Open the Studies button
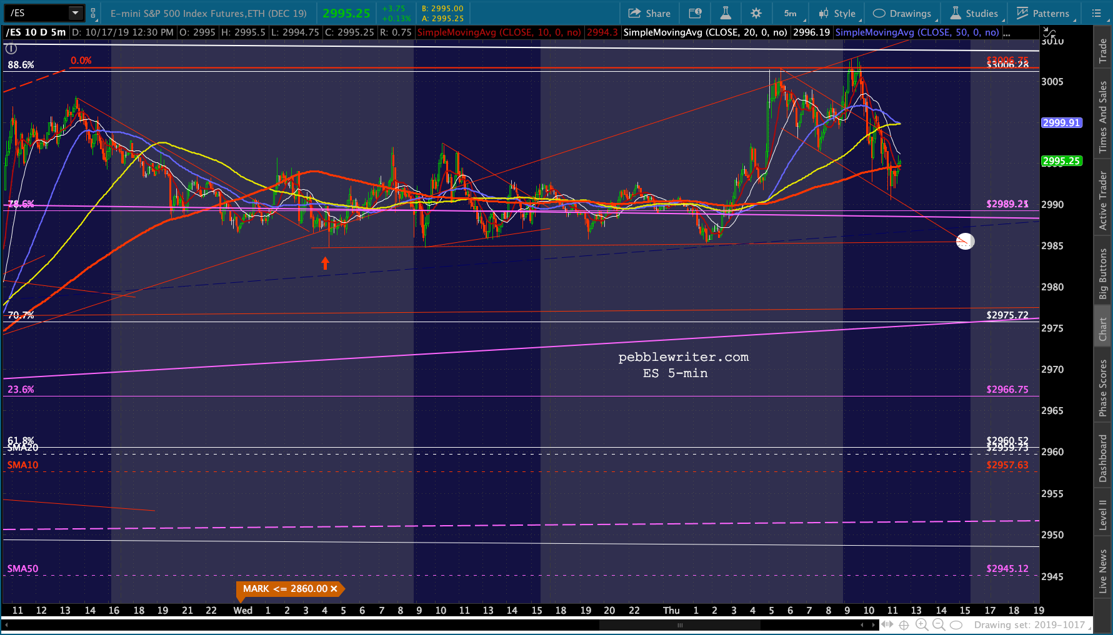The height and width of the screenshot is (635, 1113). [x=974, y=13]
